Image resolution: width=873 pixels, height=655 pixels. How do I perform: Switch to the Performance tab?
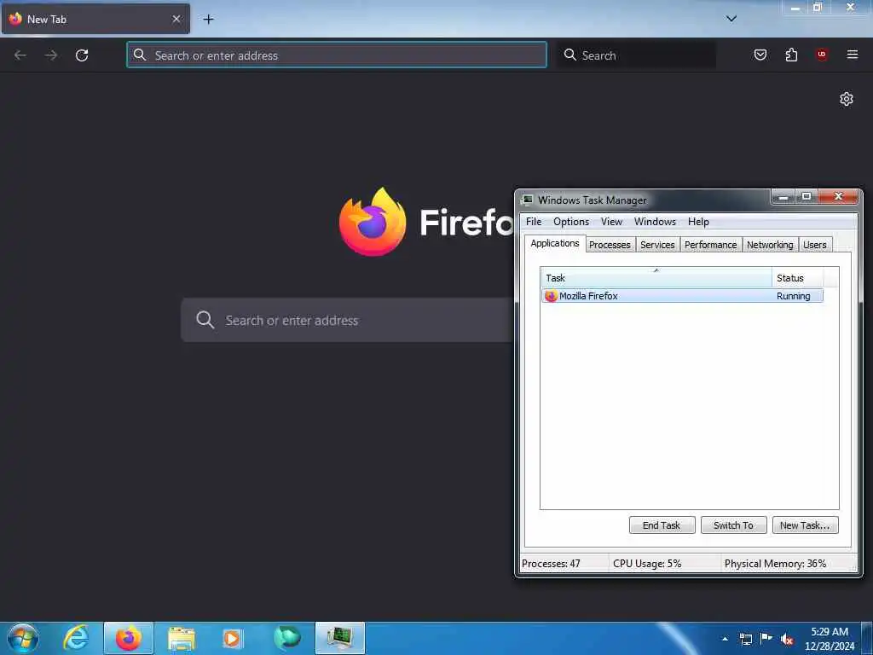710,245
